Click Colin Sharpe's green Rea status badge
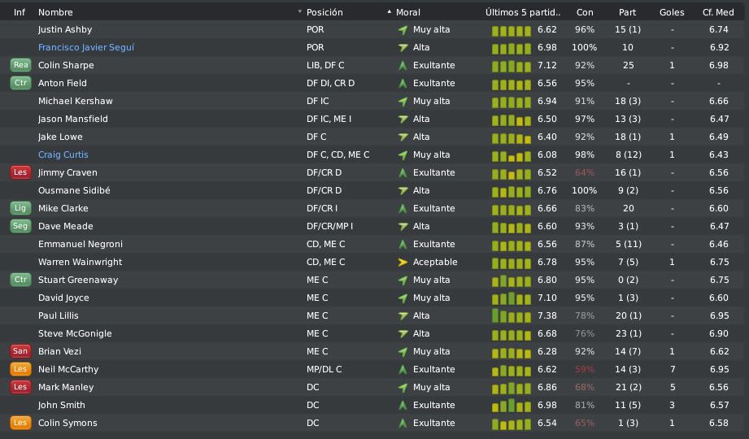 point(20,65)
